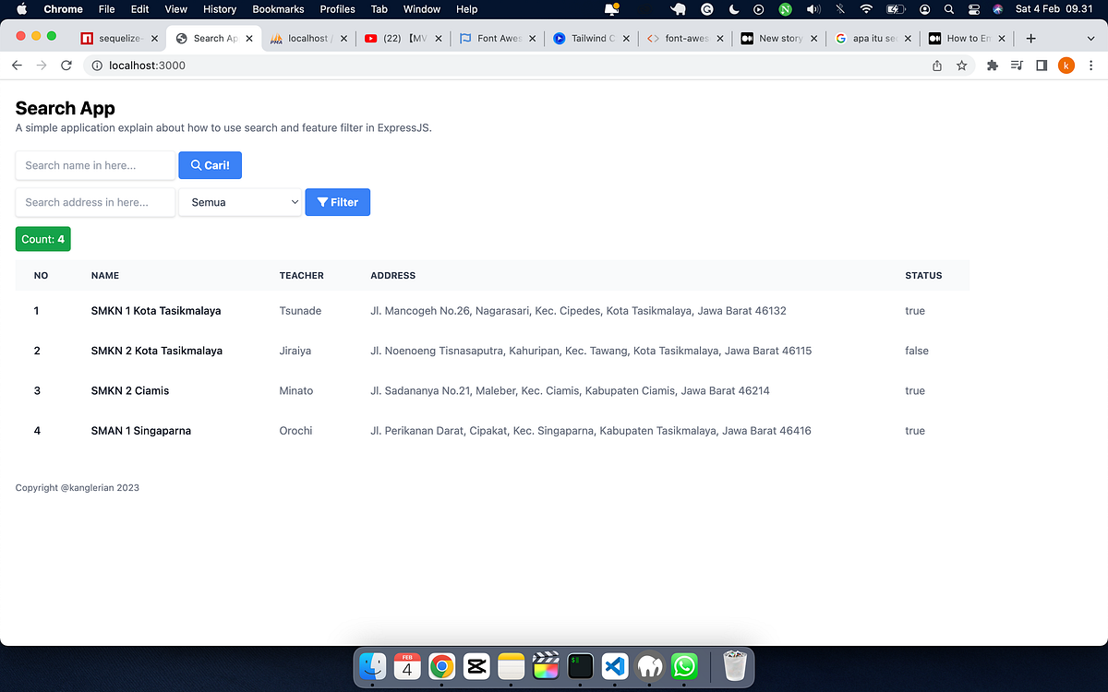Click the Spotlight search icon
The image size is (1108, 692).
click(948, 9)
